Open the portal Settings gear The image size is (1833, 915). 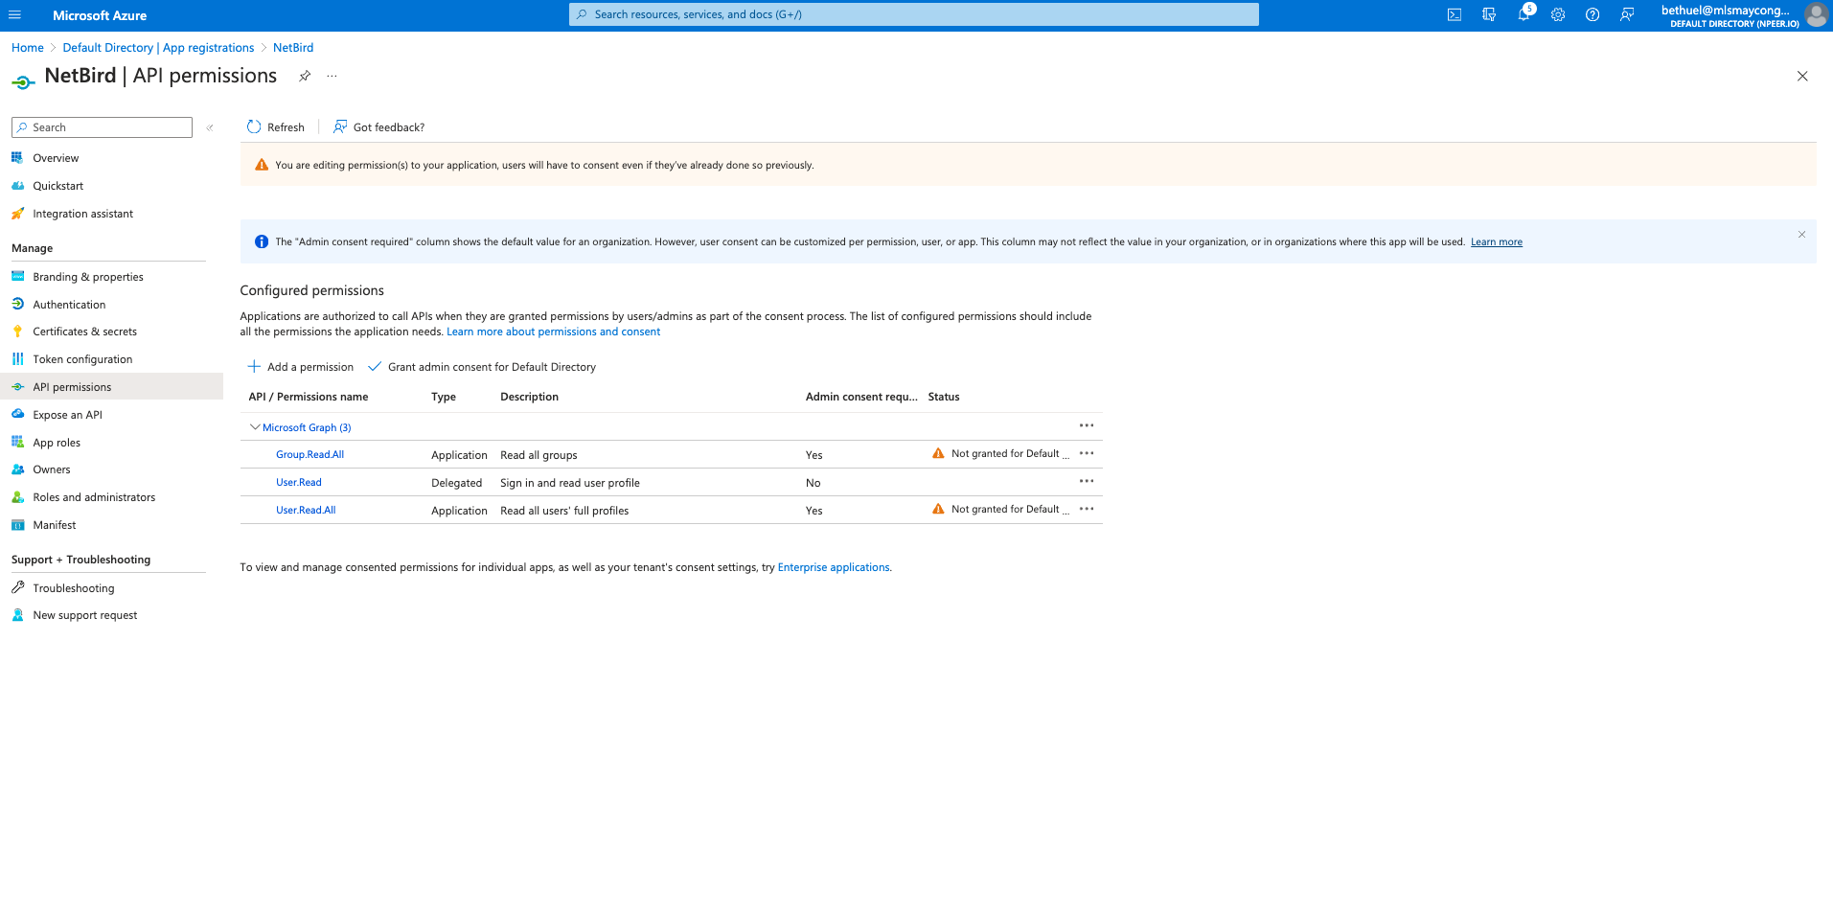point(1557,14)
